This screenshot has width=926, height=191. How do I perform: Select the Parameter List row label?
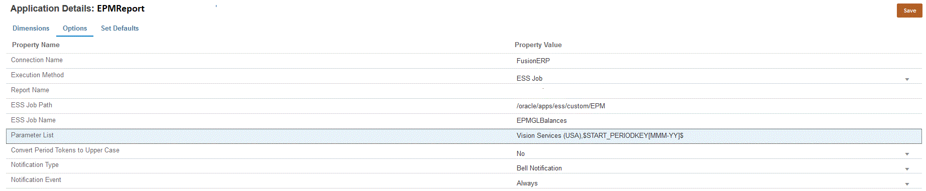coord(32,135)
